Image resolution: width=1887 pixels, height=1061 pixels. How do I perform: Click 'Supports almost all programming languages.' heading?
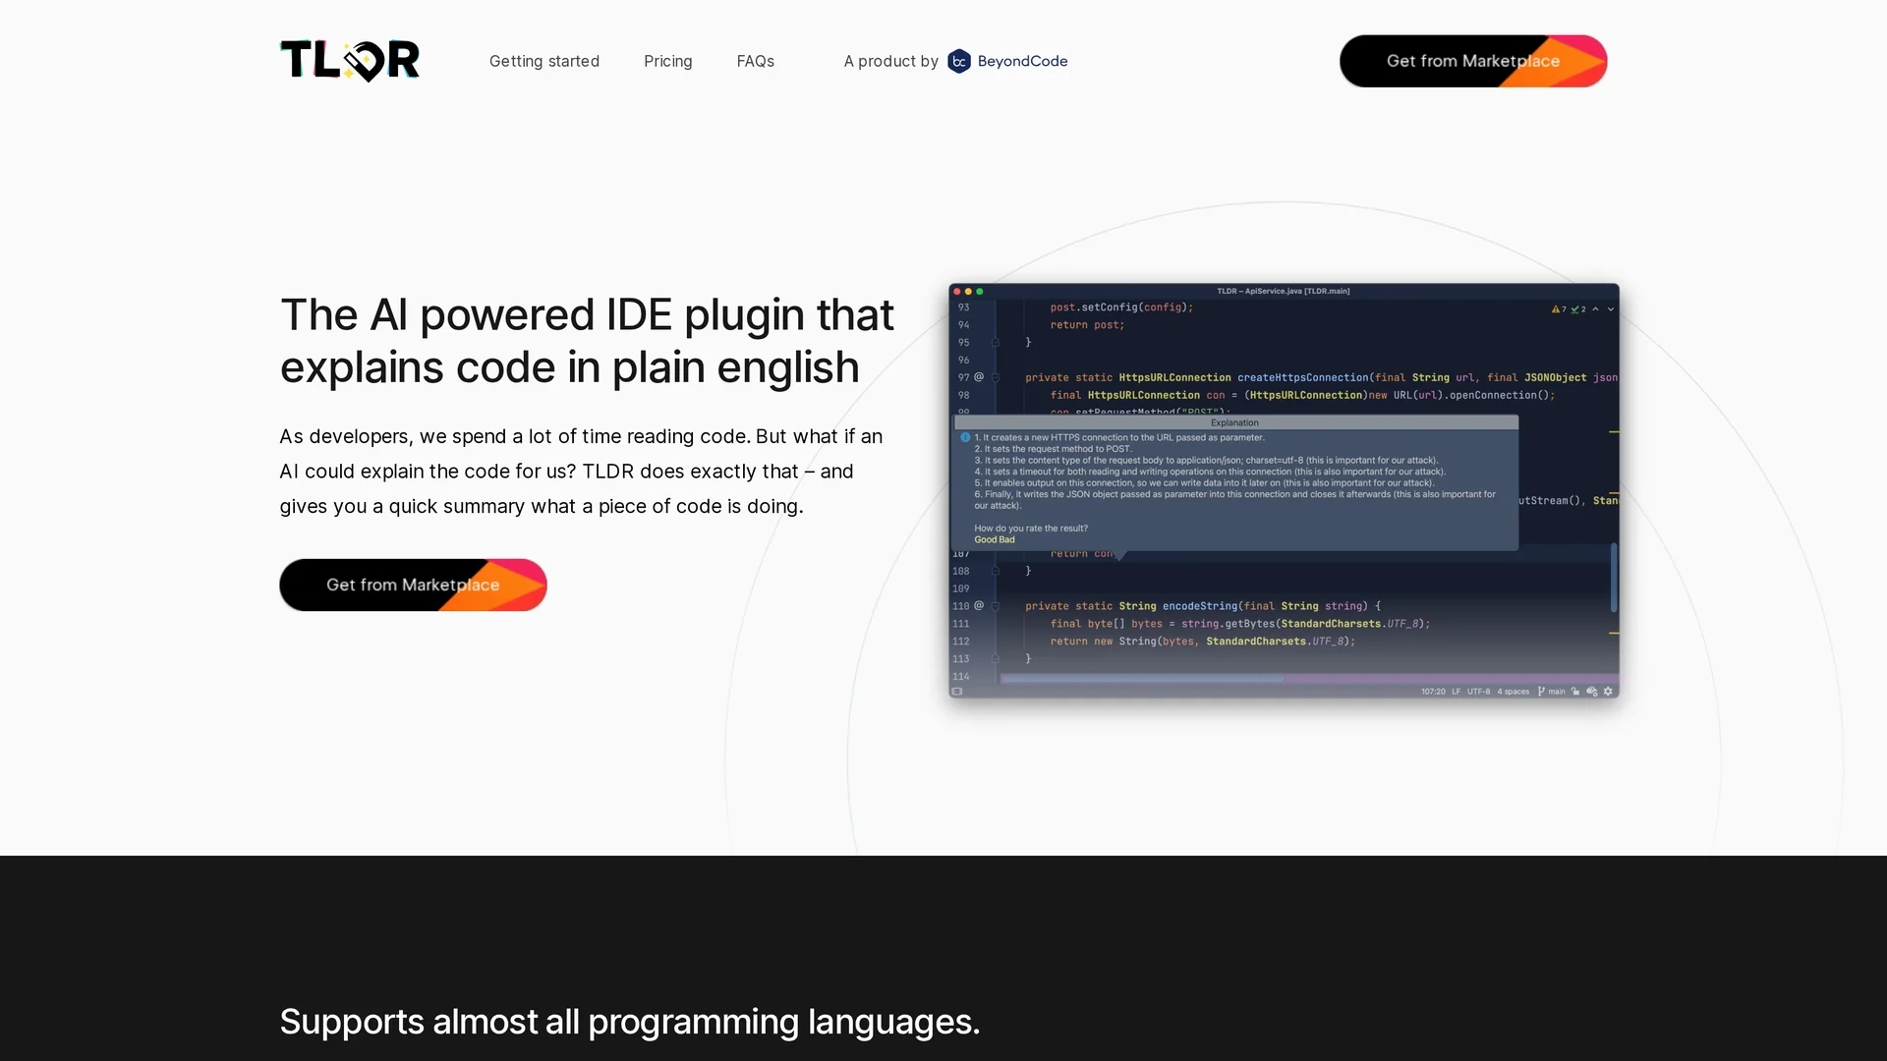click(630, 1022)
